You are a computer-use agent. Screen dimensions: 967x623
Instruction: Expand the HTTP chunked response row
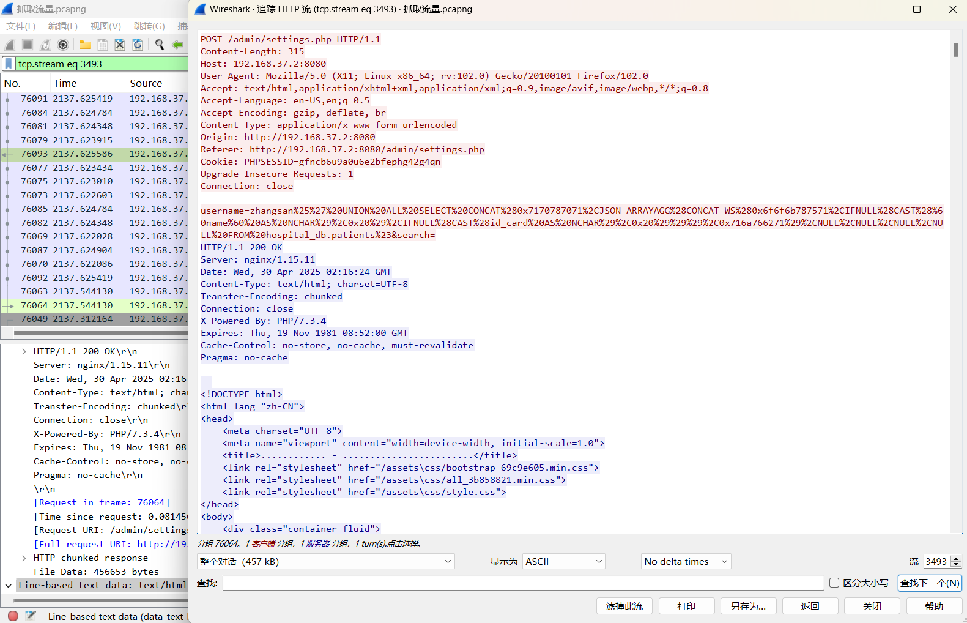tap(24, 558)
